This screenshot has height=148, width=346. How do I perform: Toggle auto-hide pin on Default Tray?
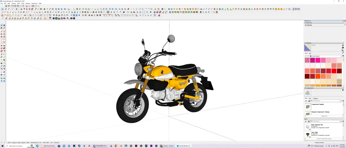pos(343,21)
